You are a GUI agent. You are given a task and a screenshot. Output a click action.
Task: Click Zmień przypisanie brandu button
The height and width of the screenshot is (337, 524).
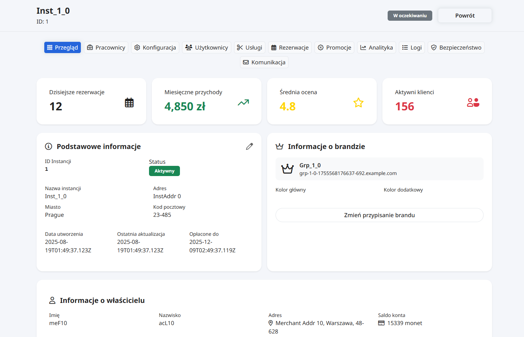click(380, 215)
